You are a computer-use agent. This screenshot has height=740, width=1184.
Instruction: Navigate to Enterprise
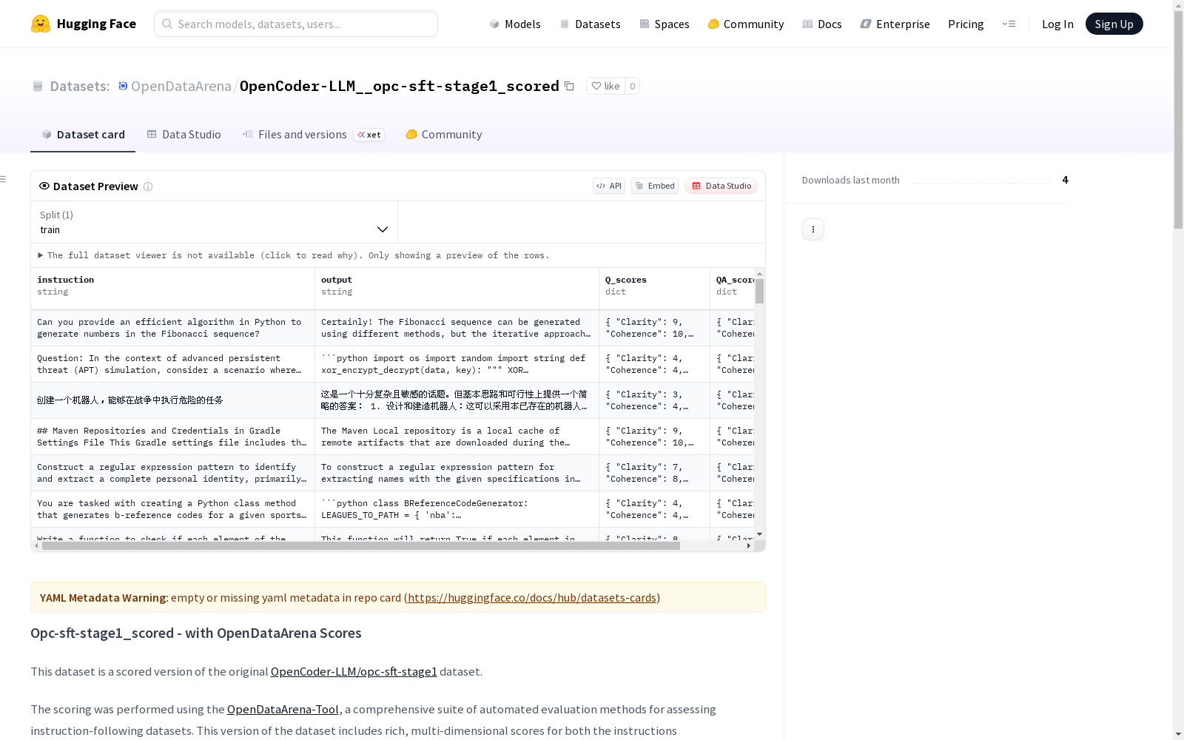[x=895, y=24]
